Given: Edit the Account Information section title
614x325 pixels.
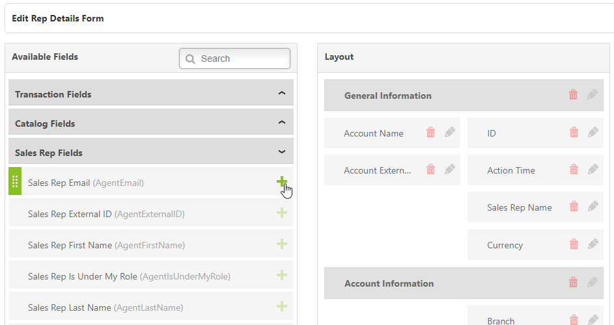Looking at the screenshot, I should (x=593, y=282).
